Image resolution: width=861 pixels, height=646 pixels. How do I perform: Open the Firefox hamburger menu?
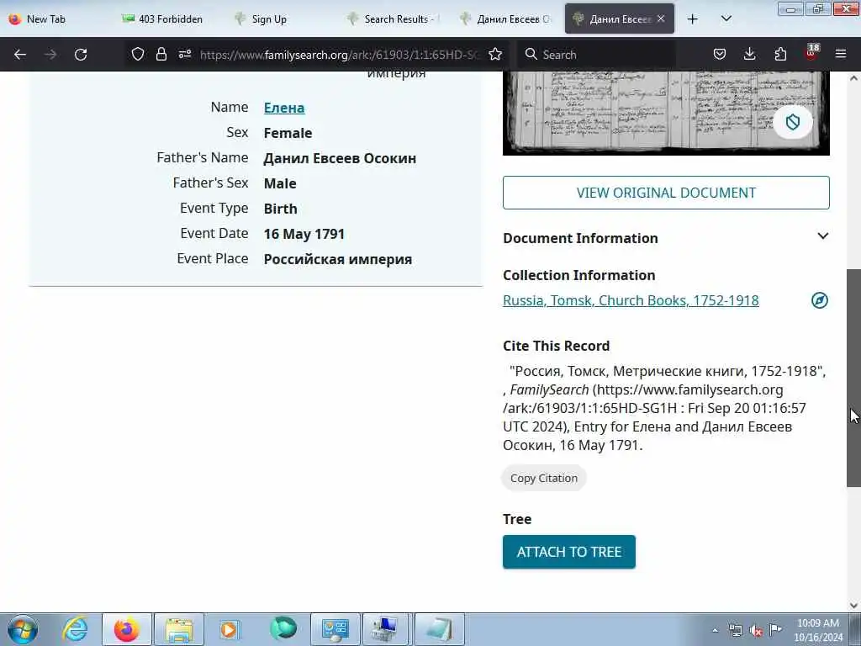point(841,54)
